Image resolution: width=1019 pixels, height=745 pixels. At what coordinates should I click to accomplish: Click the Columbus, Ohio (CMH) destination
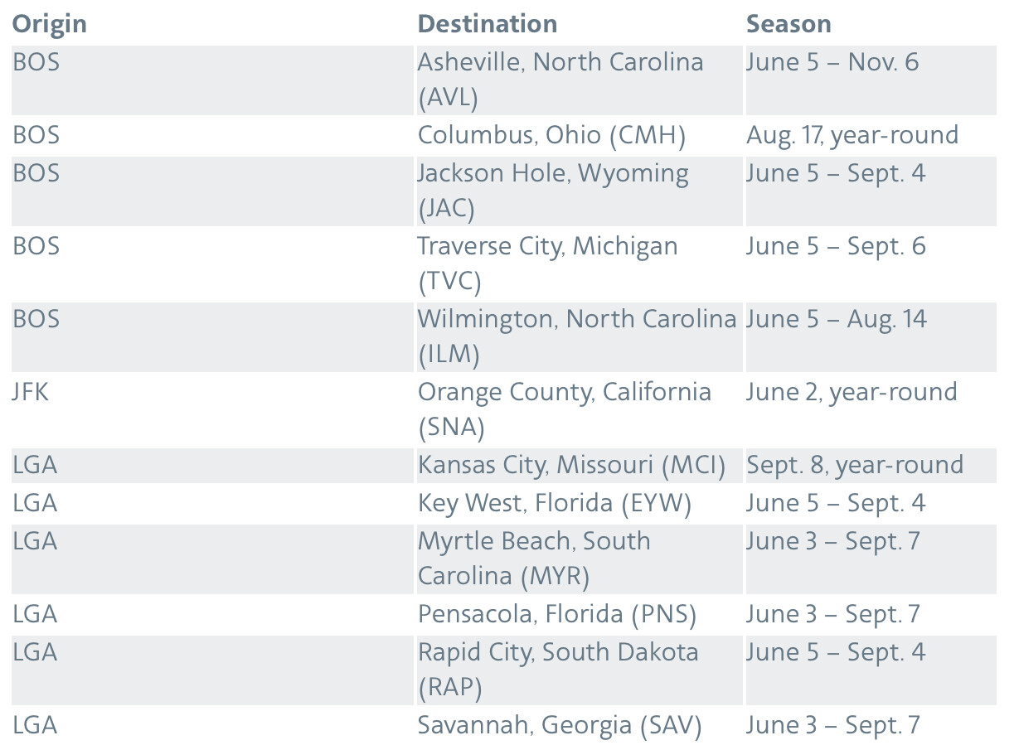[x=551, y=135]
